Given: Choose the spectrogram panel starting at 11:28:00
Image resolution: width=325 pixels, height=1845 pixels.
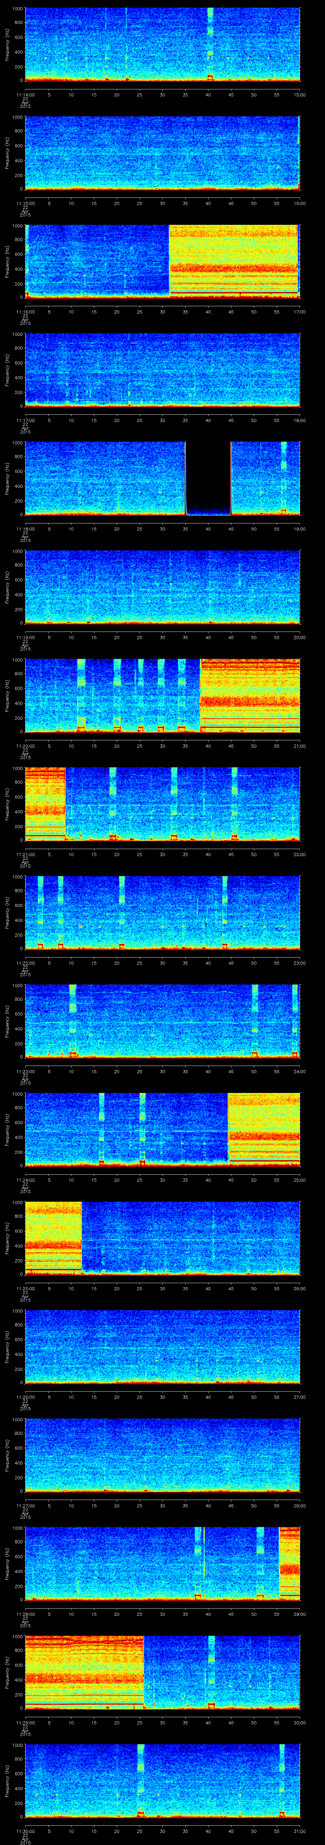Looking at the screenshot, I should [x=162, y=1564].
